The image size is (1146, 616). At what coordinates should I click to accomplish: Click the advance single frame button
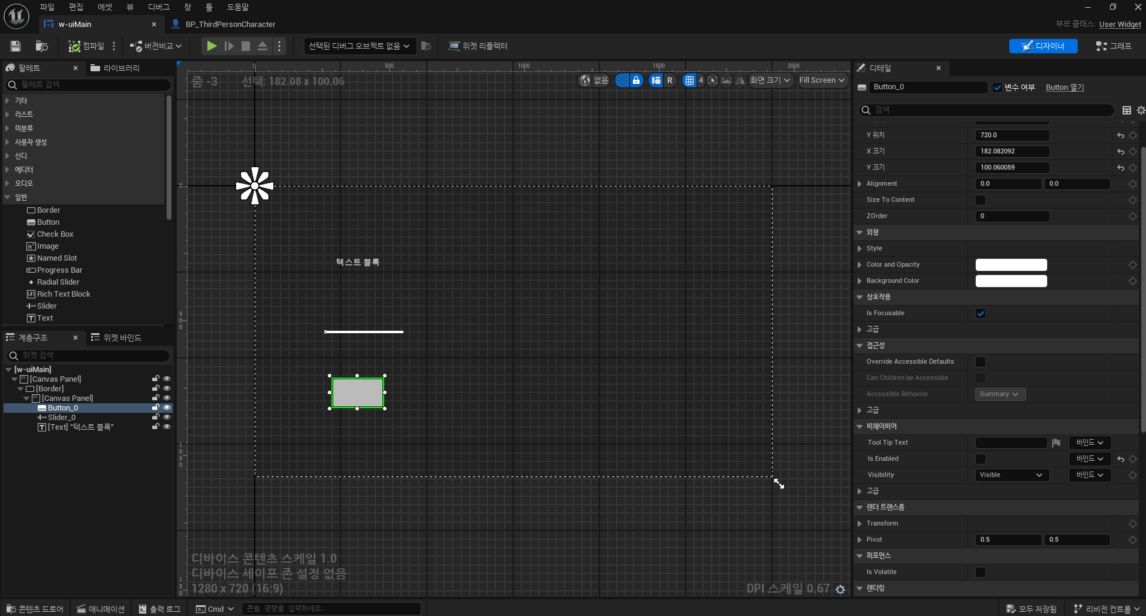pos(229,46)
